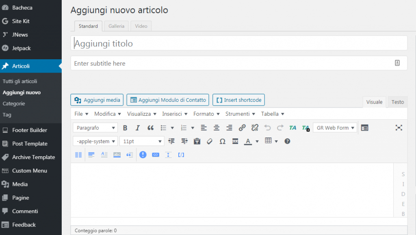Click Aggiungi Modulo di Contatto button

[x=168, y=100]
